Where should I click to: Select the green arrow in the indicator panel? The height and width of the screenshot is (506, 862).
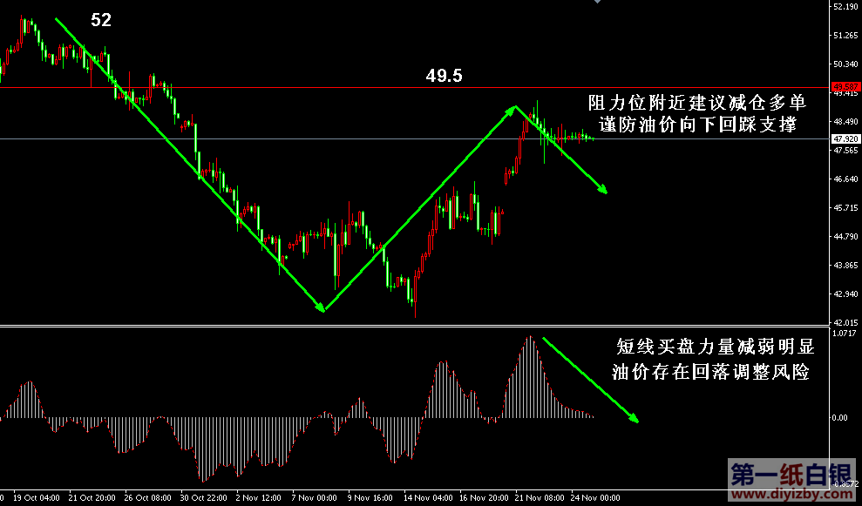pos(590,380)
